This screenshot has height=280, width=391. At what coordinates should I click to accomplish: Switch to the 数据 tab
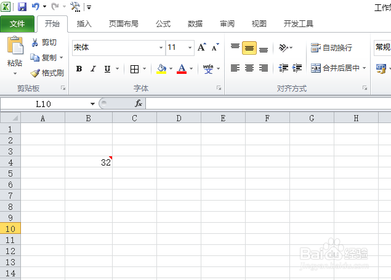tap(195, 24)
